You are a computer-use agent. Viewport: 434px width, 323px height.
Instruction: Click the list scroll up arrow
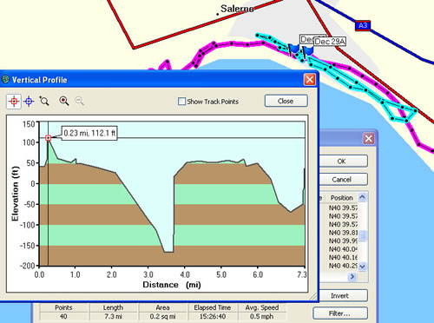click(x=362, y=197)
